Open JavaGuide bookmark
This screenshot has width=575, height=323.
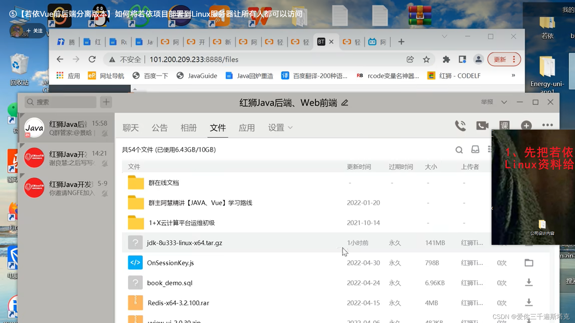(197, 76)
